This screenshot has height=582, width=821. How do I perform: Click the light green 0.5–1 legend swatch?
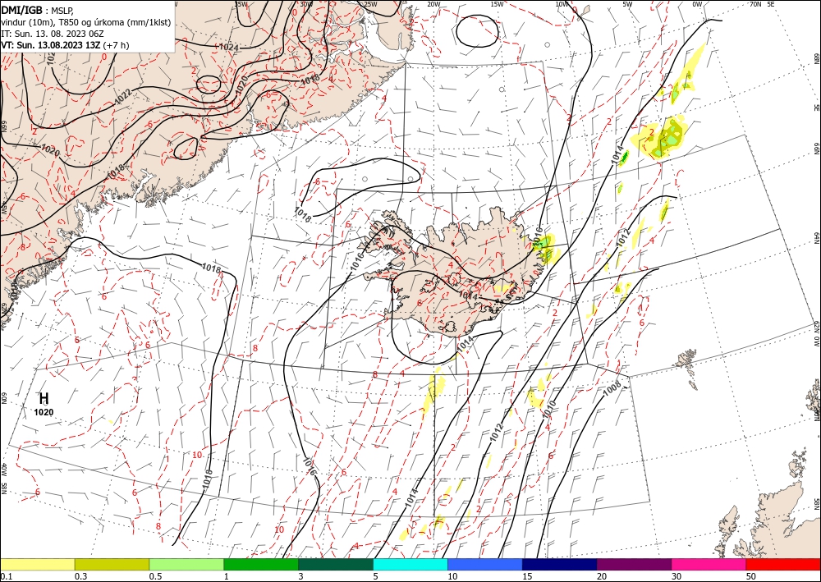coord(186,564)
